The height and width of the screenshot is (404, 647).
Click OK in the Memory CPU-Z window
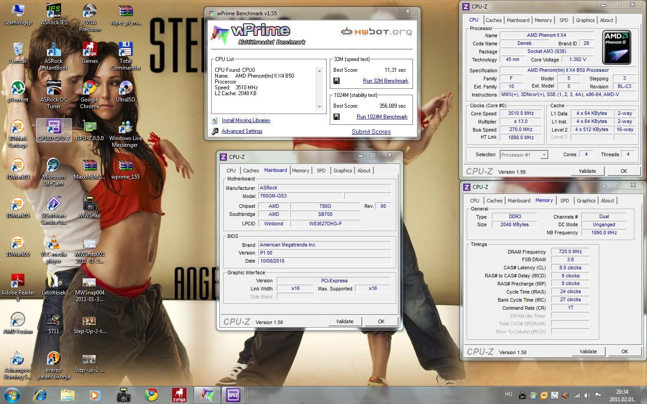(x=625, y=351)
